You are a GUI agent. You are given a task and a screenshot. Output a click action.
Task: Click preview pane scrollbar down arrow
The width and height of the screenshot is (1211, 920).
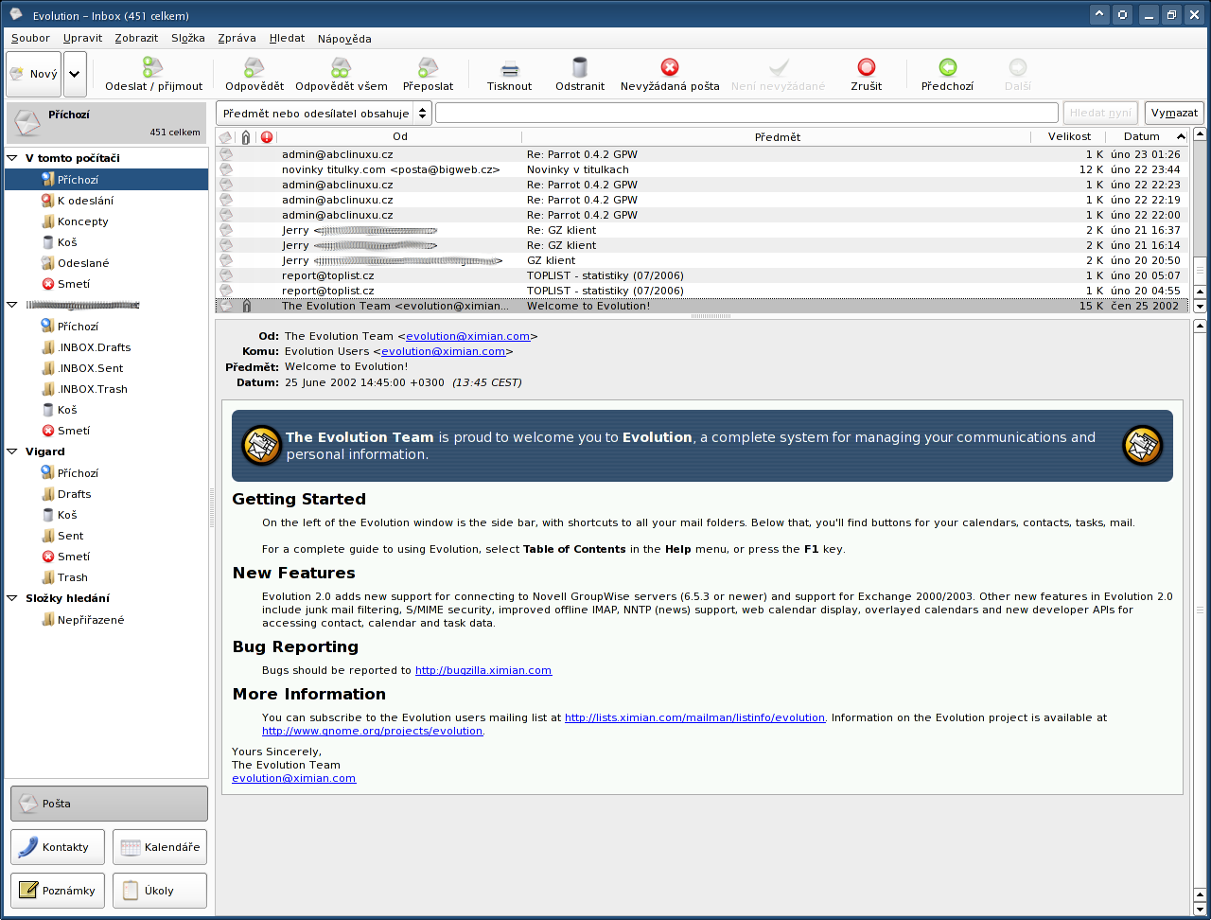click(x=1200, y=909)
